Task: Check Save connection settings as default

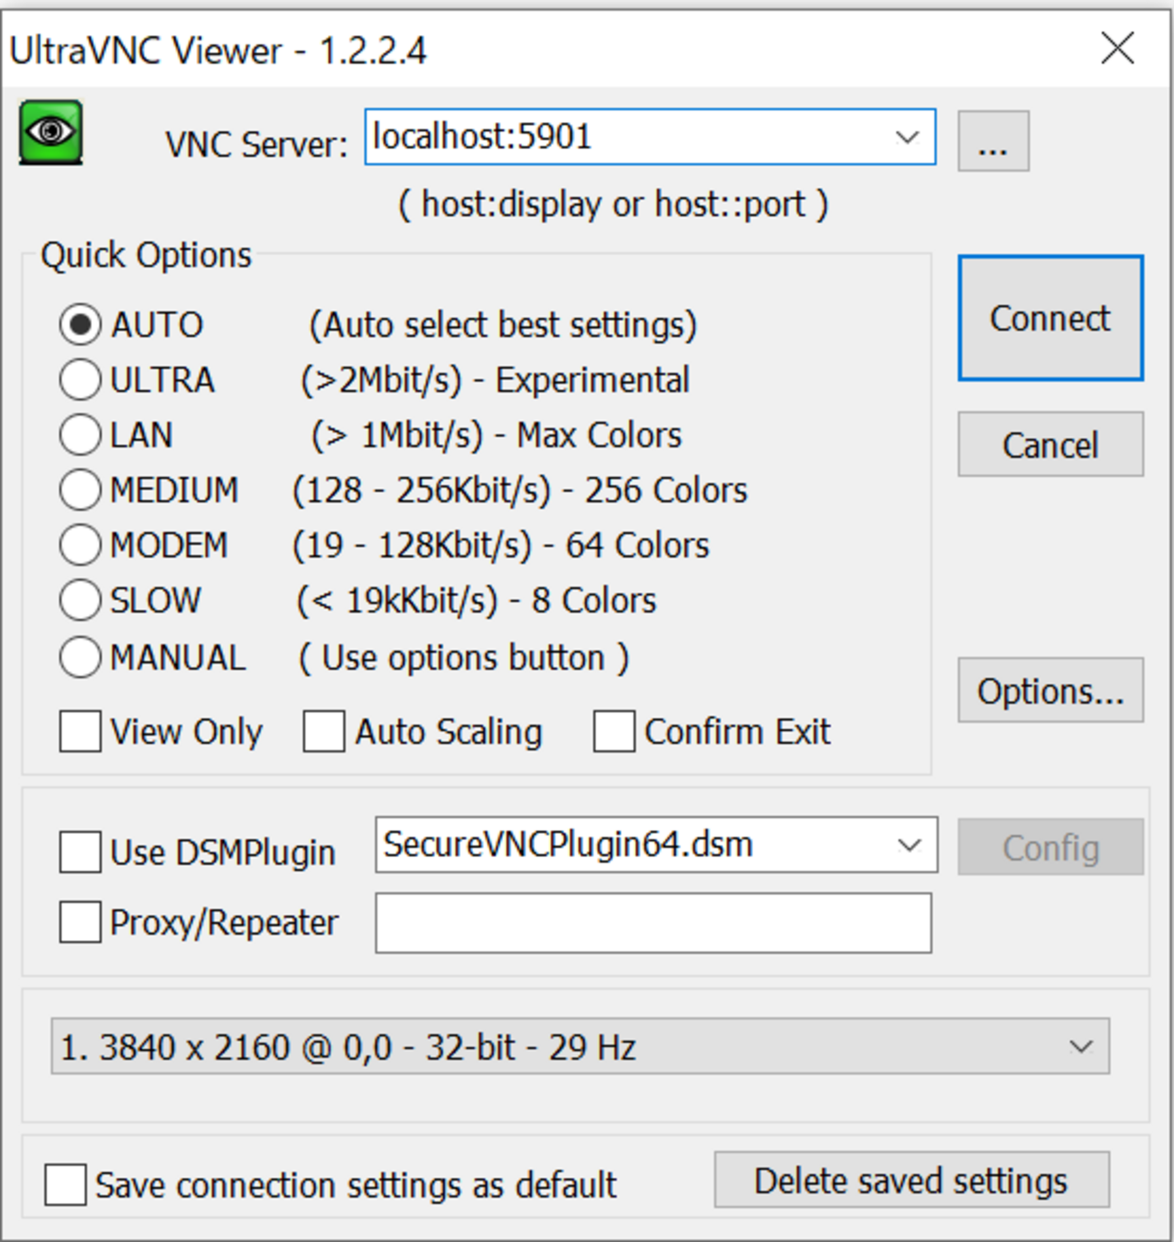Action: 66,1185
